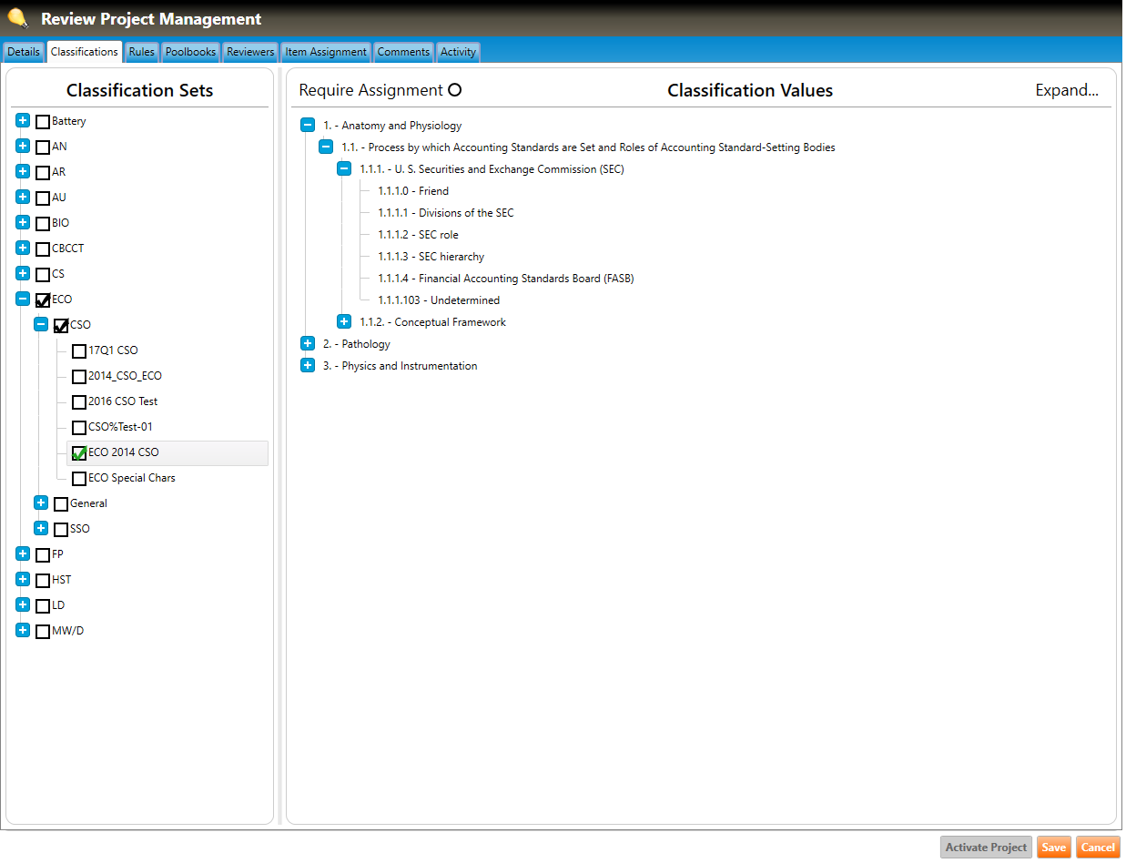Collapse the 1. Anatomy and Physiology node
The width and height of the screenshot is (1126, 863).
(308, 126)
